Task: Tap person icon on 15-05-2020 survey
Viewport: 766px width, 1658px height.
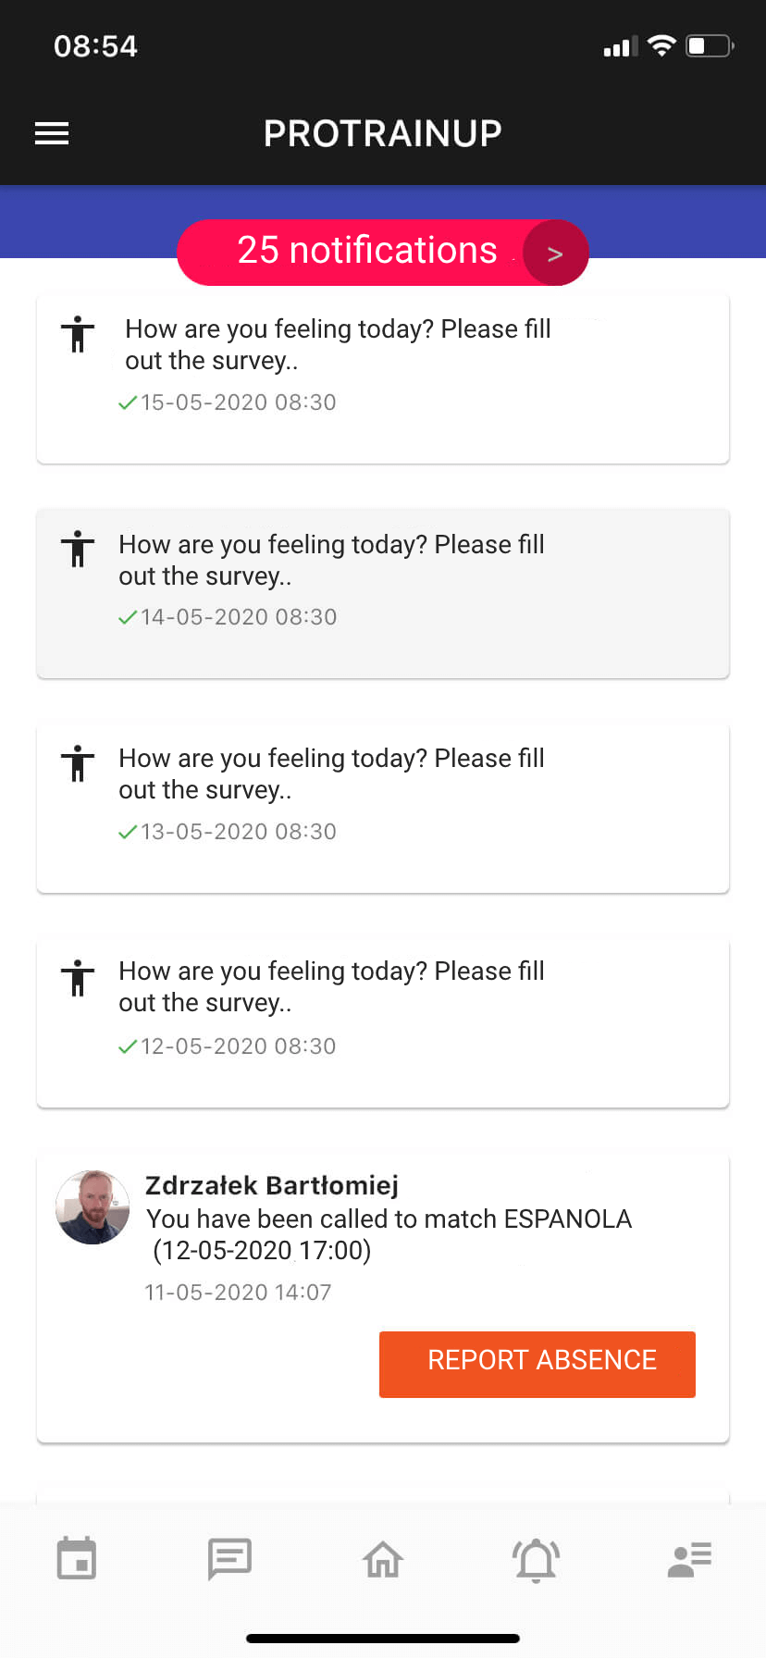Action: click(78, 334)
